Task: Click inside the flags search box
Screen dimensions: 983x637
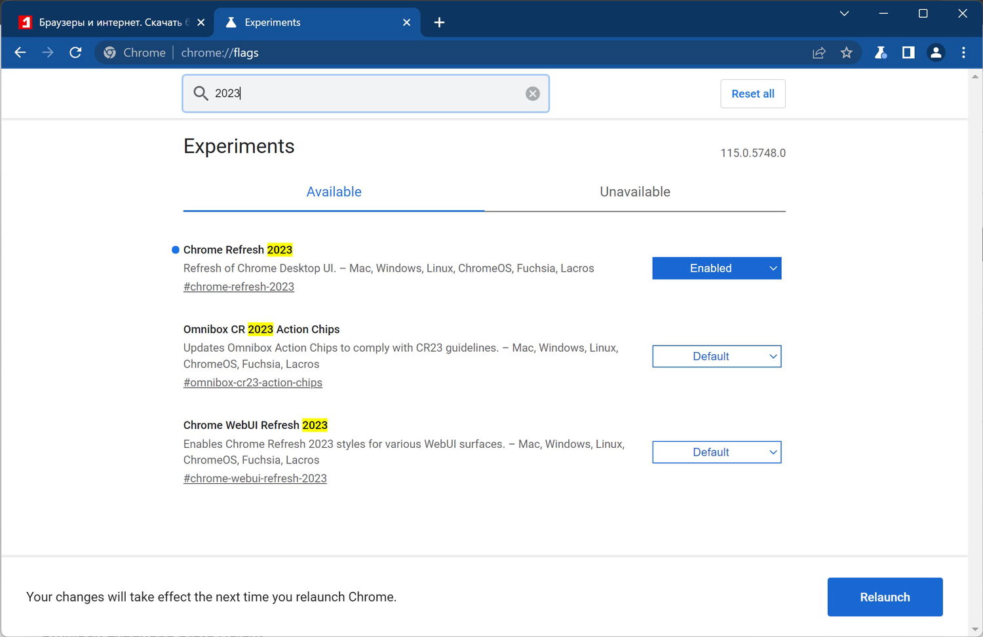Action: pos(367,94)
